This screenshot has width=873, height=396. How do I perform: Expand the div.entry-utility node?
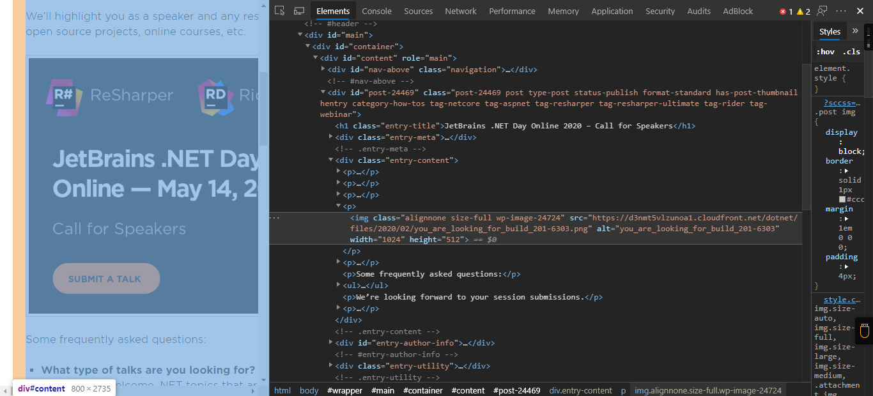(331, 366)
